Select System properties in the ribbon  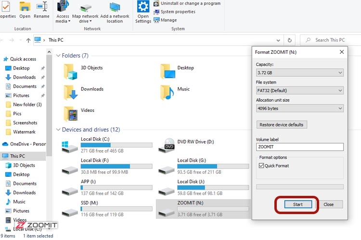click(178, 12)
